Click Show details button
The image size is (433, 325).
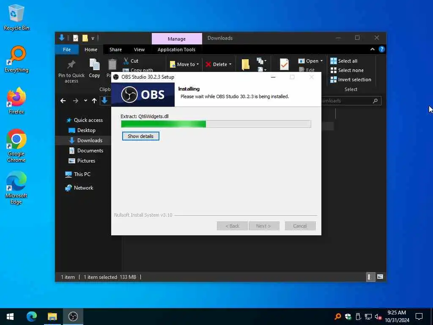coord(140,136)
